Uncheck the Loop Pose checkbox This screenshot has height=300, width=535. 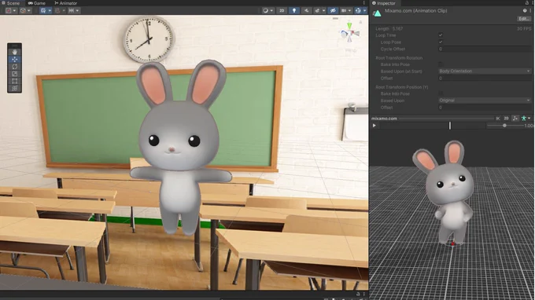point(441,42)
